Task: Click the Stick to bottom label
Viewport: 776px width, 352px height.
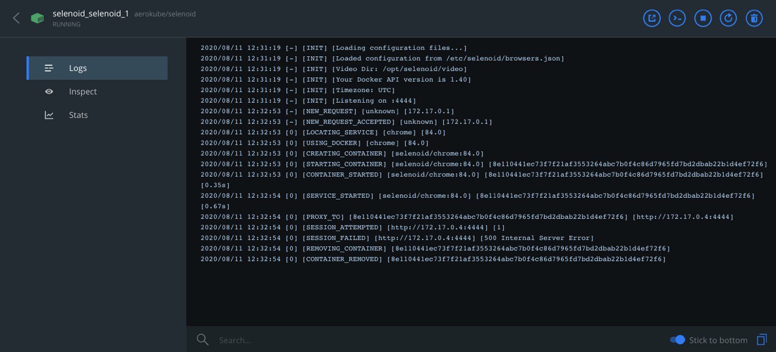Action: tap(718, 340)
